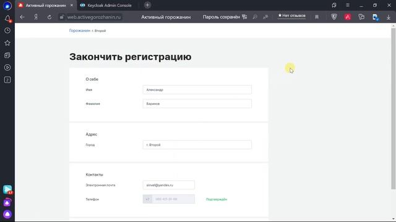Click the Электронная почта field
The width and height of the screenshot is (396, 222).
169,185
